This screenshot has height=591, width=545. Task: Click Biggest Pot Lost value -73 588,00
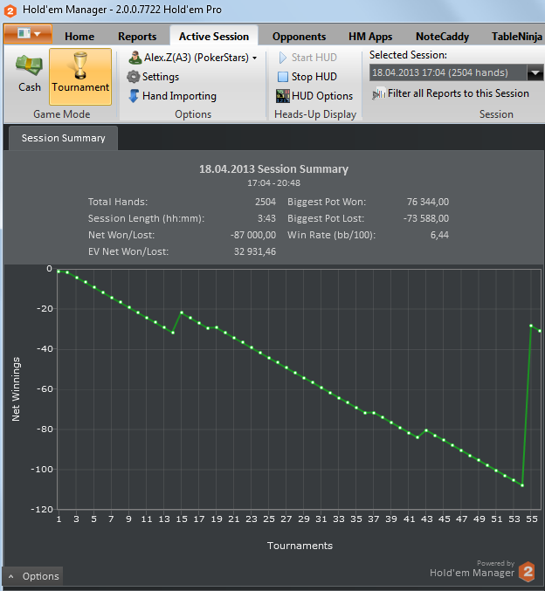(x=426, y=218)
